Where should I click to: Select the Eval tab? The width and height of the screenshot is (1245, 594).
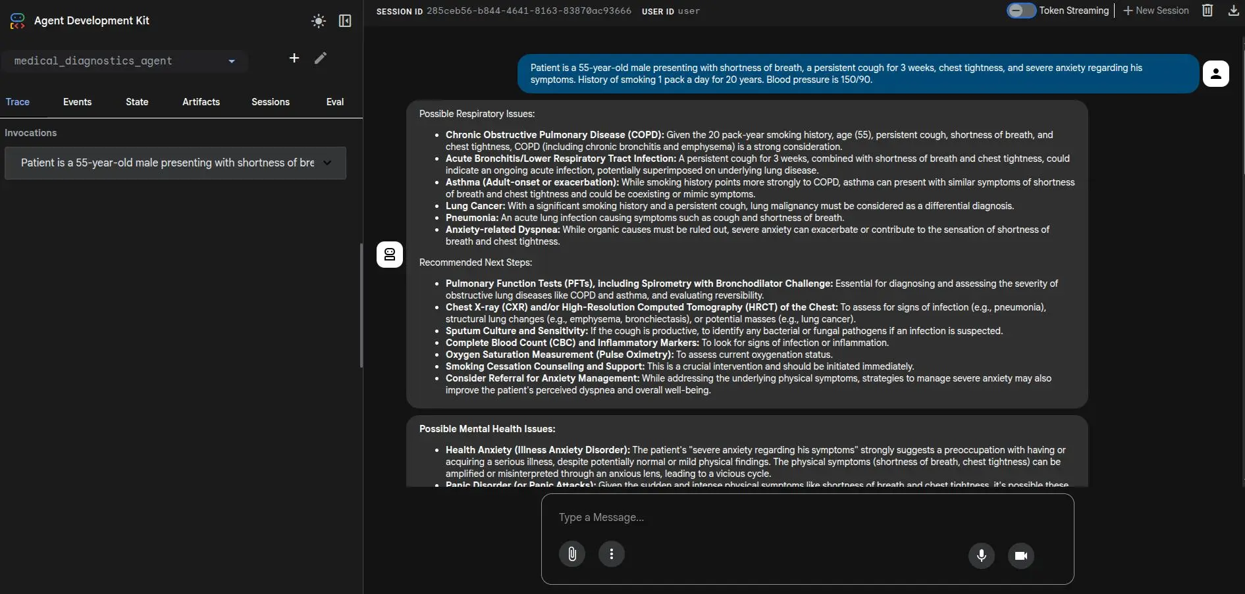pos(334,102)
